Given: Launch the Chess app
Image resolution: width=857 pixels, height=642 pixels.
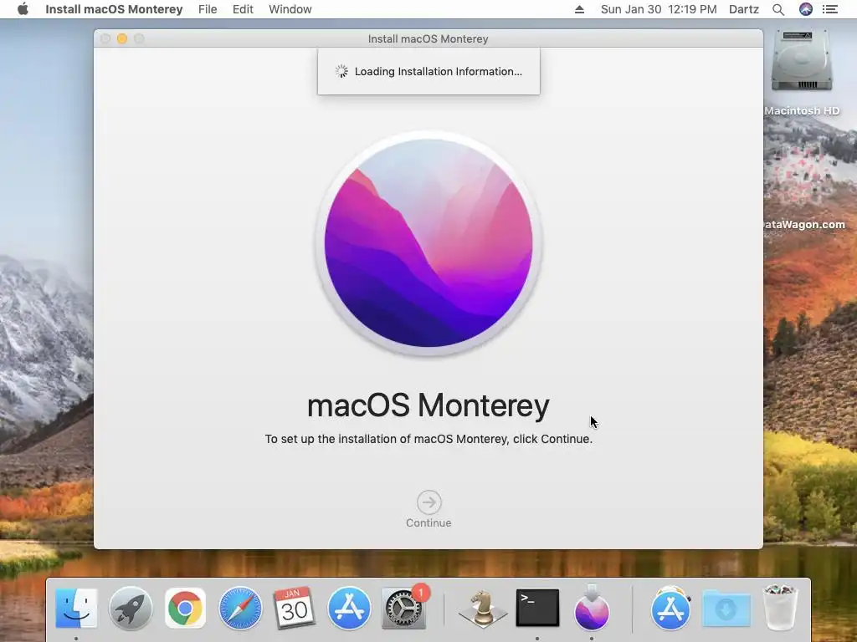Looking at the screenshot, I should [x=483, y=609].
